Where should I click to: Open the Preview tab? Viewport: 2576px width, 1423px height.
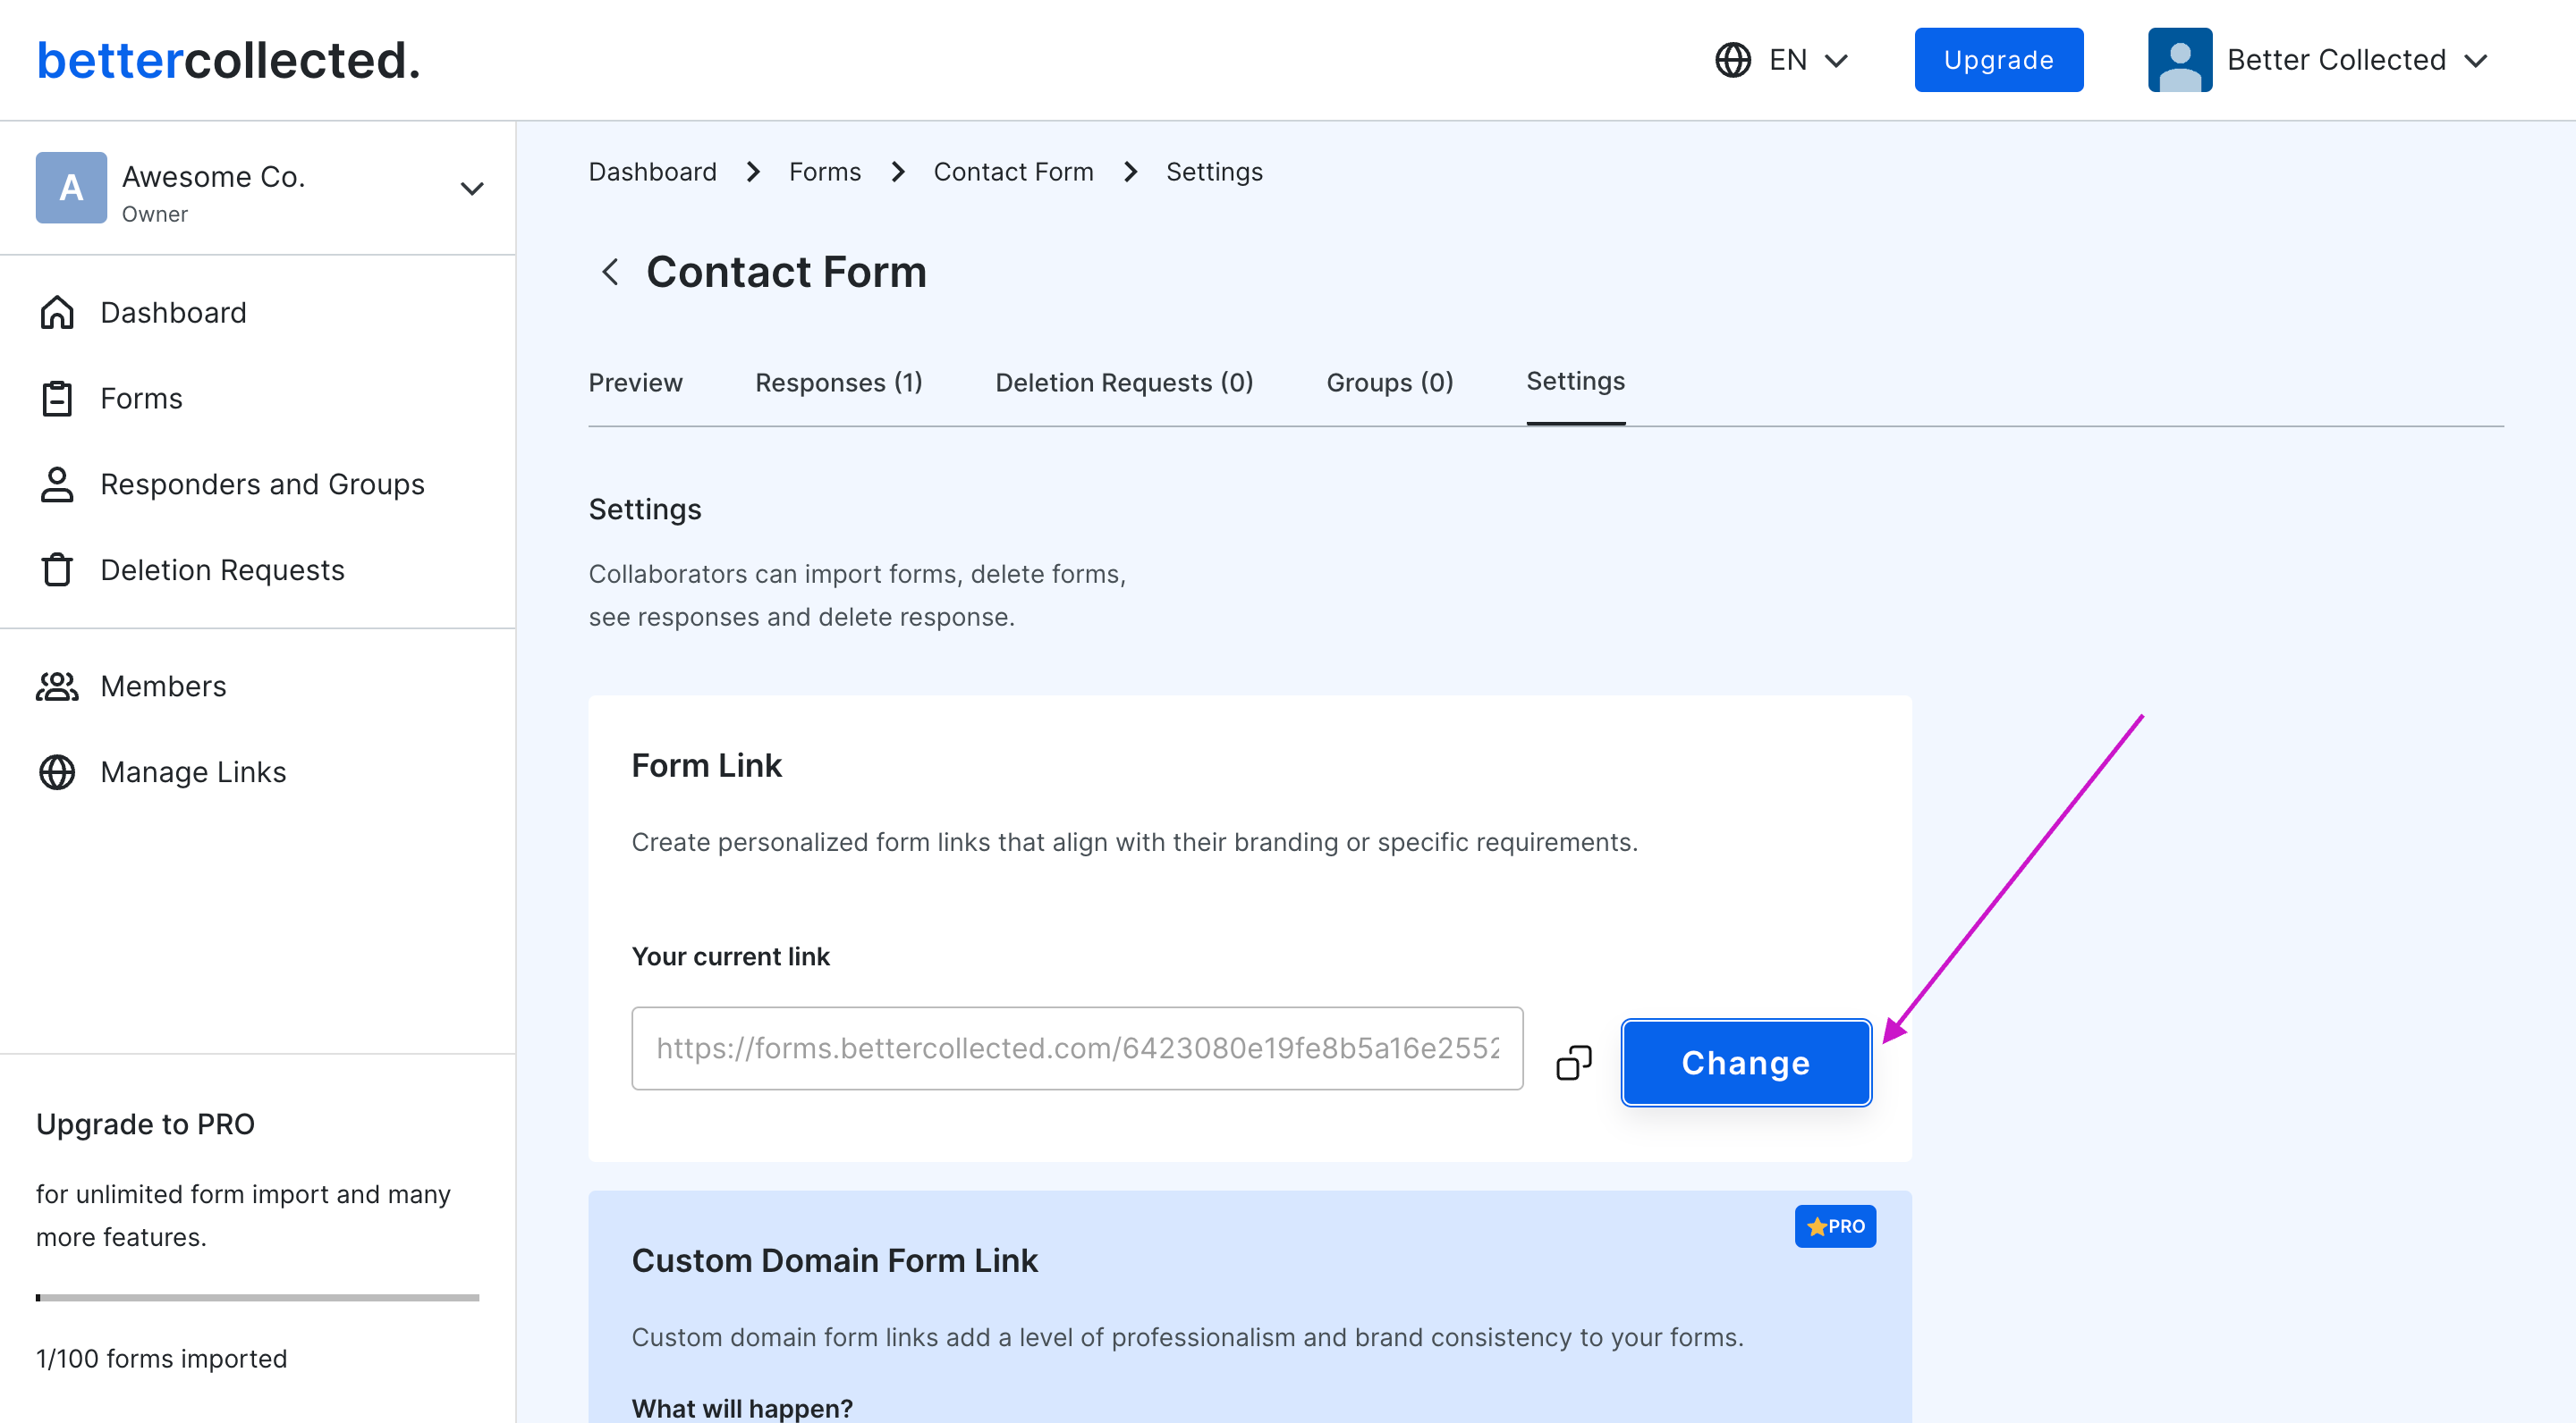pos(635,383)
